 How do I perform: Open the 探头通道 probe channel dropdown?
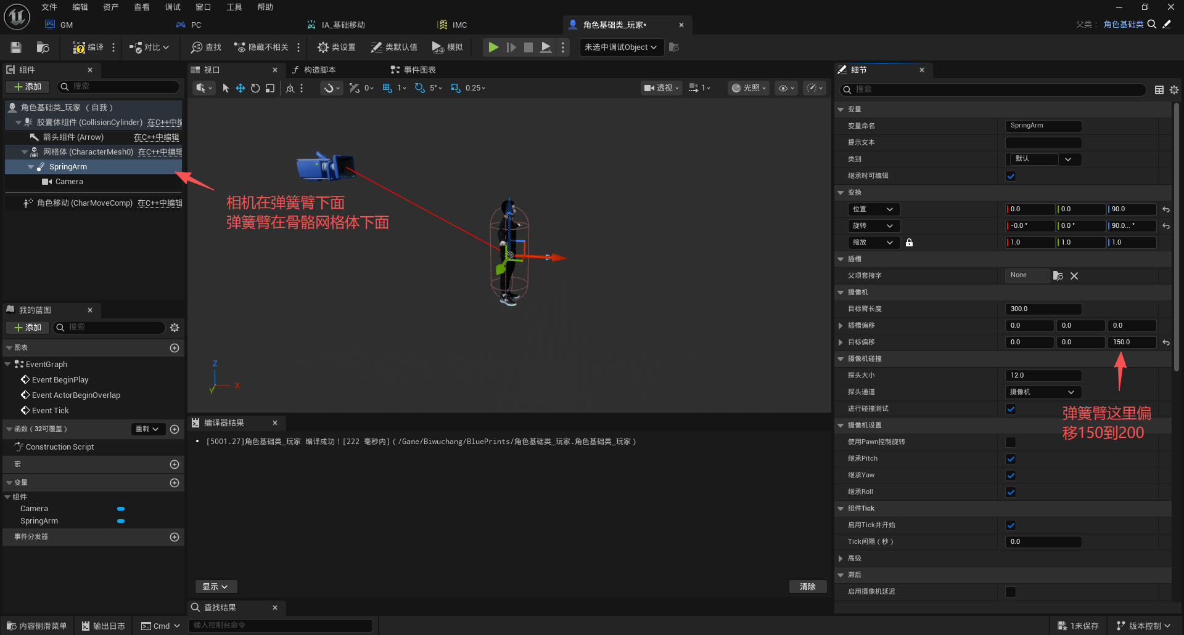point(1043,392)
